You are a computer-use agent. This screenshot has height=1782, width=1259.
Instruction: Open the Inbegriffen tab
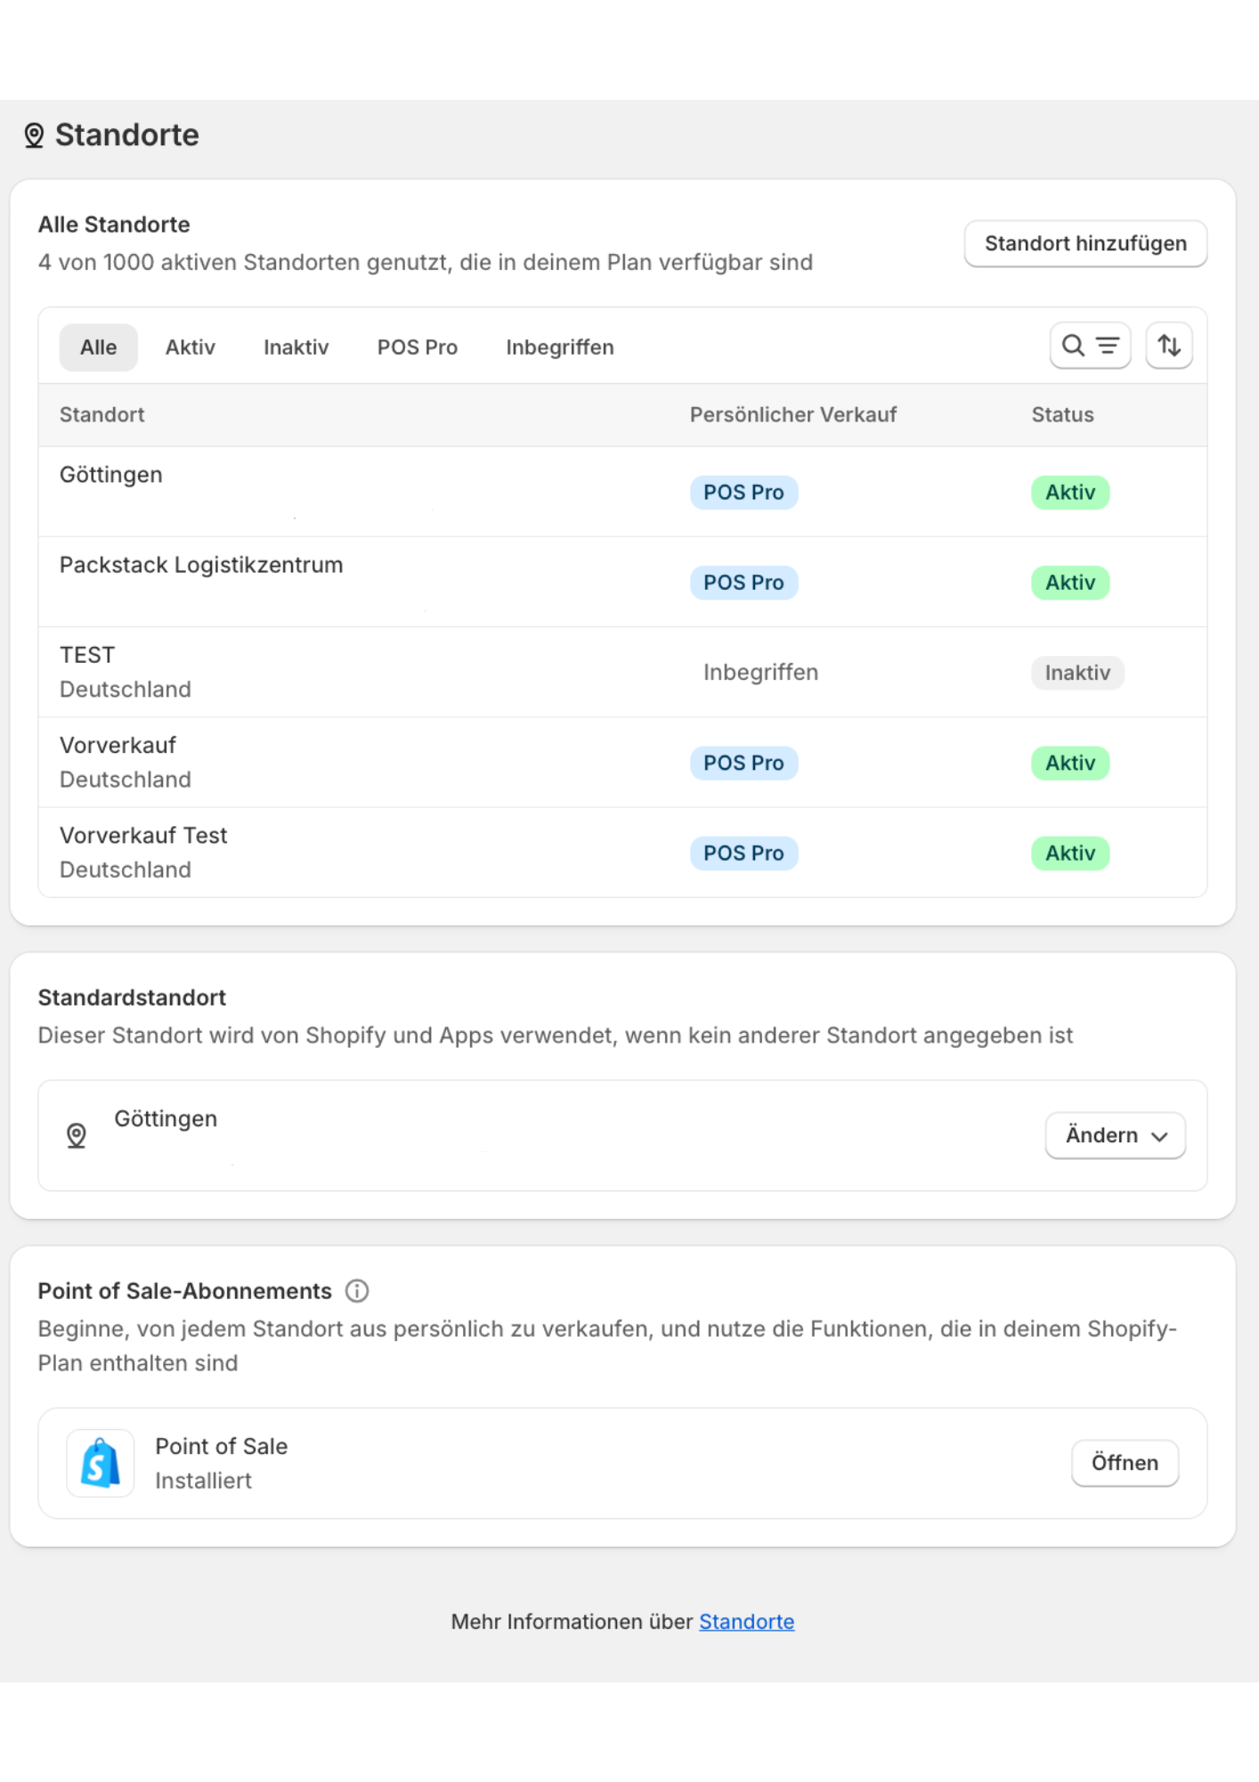[559, 347]
